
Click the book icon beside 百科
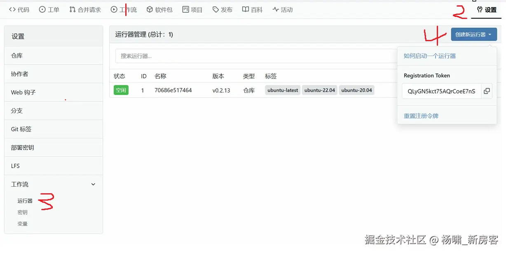click(x=246, y=9)
